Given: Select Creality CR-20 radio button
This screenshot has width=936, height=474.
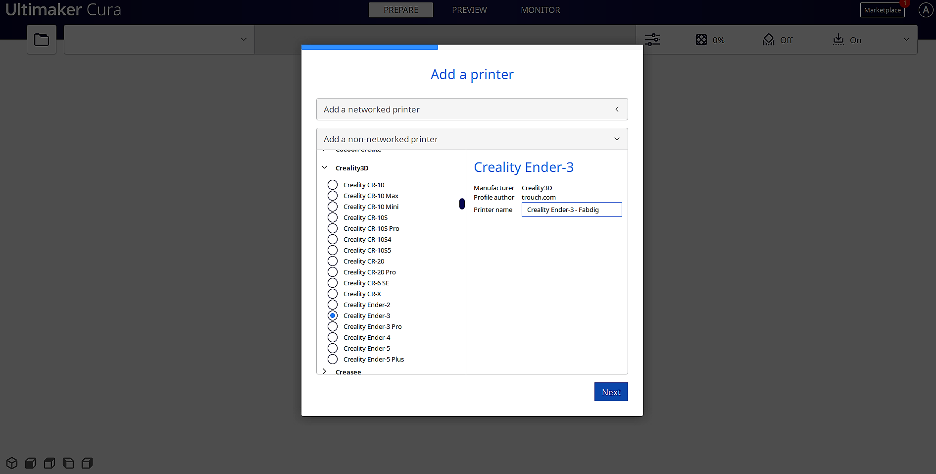Looking at the screenshot, I should pyautogui.click(x=333, y=261).
